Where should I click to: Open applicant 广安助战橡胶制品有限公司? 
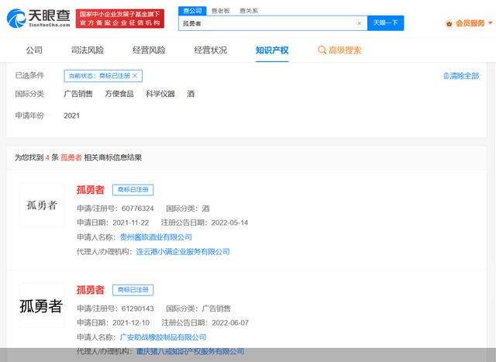coord(163,337)
